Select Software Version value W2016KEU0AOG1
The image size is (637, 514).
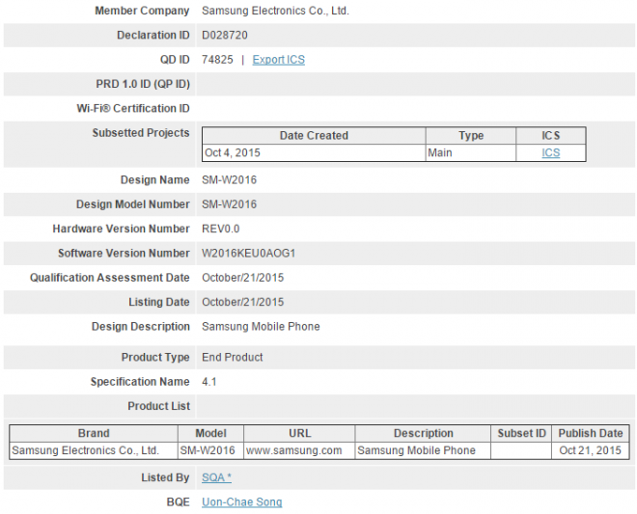click(248, 254)
